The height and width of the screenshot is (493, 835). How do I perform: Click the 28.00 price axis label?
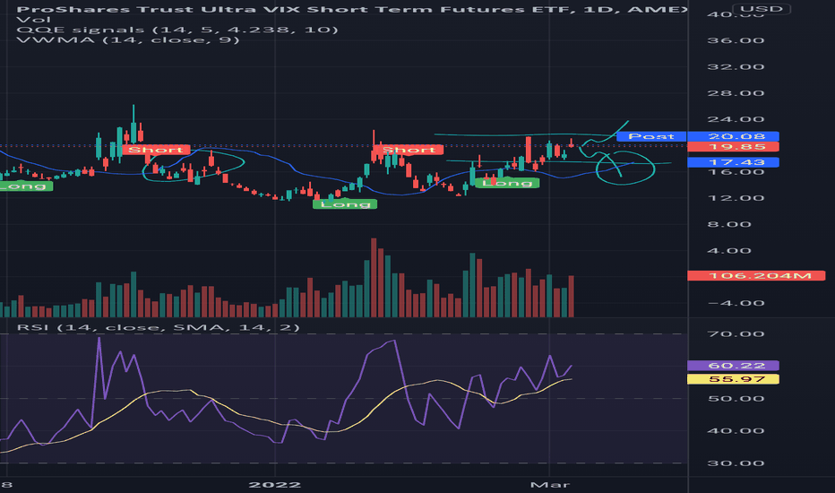pyautogui.click(x=736, y=93)
